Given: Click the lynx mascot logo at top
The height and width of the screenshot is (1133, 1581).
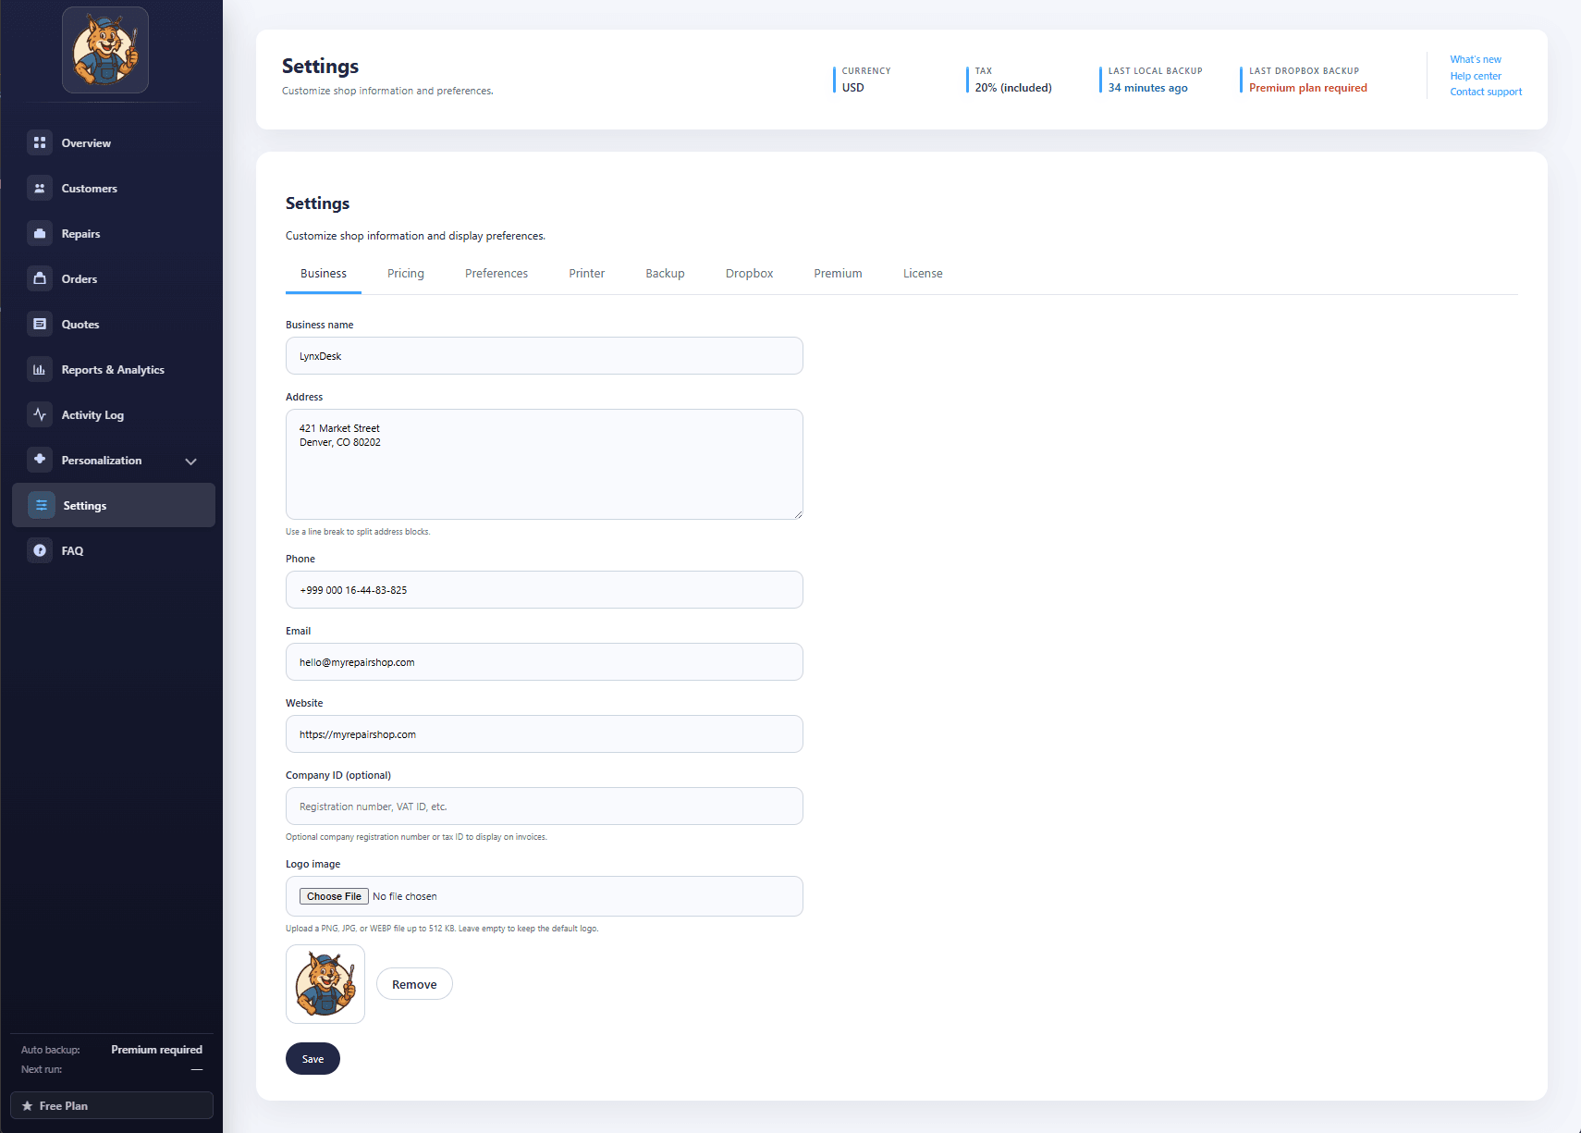Looking at the screenshot, I should point(104,50).
